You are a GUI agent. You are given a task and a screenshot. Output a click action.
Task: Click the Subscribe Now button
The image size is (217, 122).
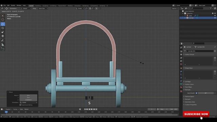[x=196, y=114]
